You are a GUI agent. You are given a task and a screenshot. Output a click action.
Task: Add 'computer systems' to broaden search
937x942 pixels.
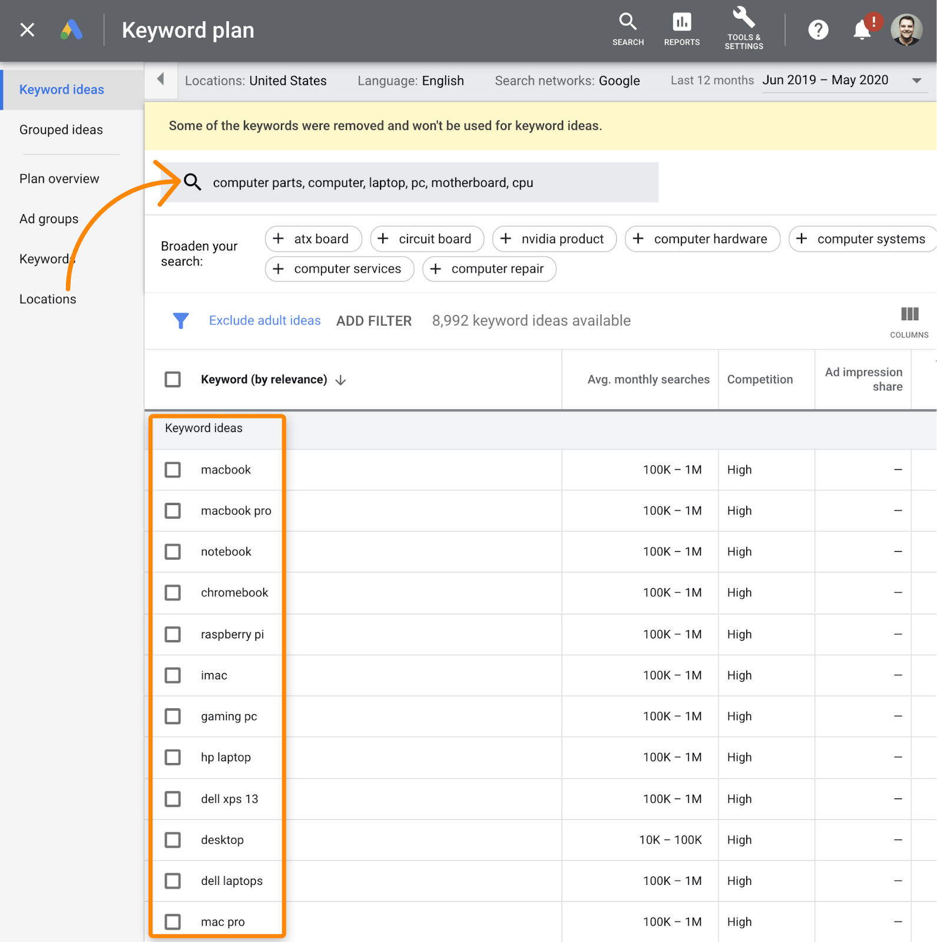pos(863,239)
